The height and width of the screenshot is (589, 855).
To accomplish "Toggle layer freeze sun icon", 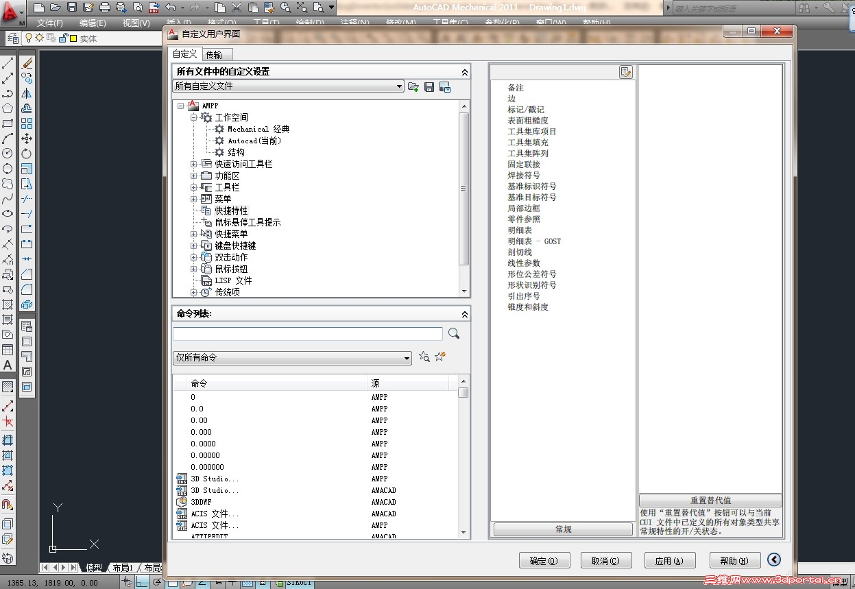I will pyautogui.click(x=40, y=38).
